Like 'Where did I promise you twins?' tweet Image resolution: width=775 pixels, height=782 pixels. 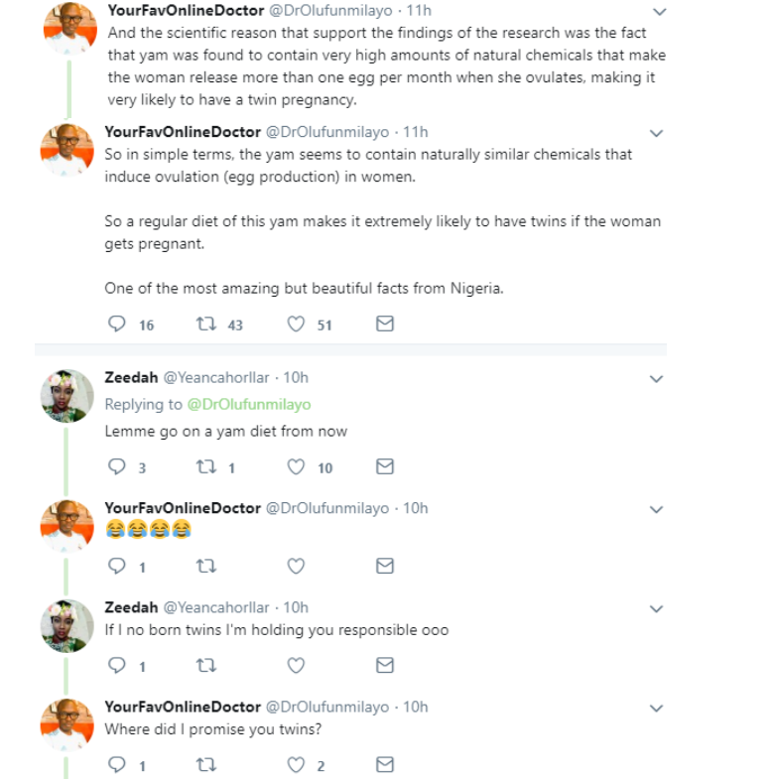[296, 765]
